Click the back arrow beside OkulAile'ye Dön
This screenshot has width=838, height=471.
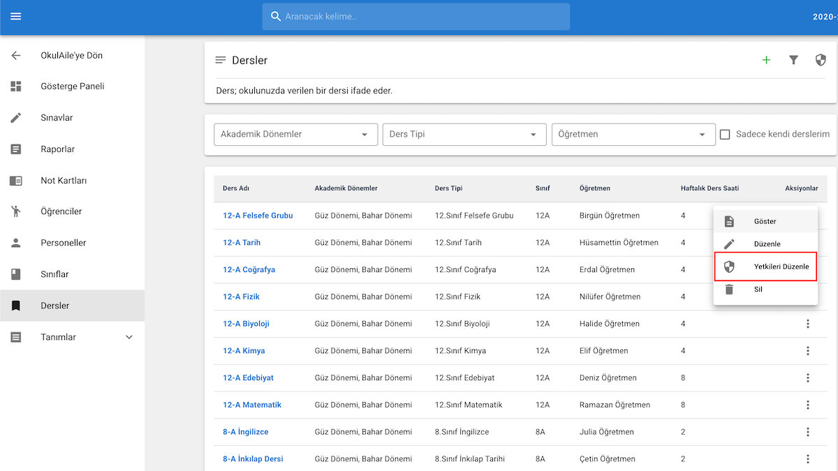click(16, 55)
